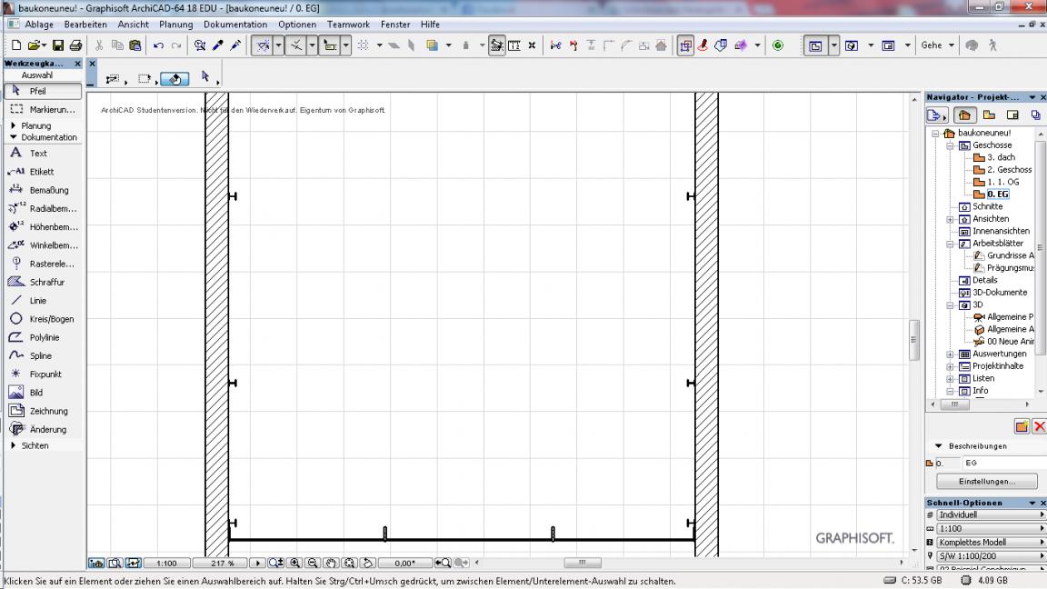Open the Gehe dropdown in toolbar
Screen dimensions: 1047x589
tap(938, 45)
